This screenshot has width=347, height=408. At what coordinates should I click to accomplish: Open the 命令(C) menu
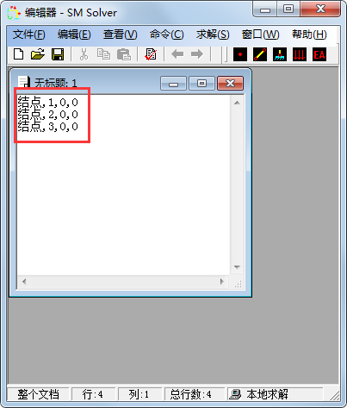point(166,35)
